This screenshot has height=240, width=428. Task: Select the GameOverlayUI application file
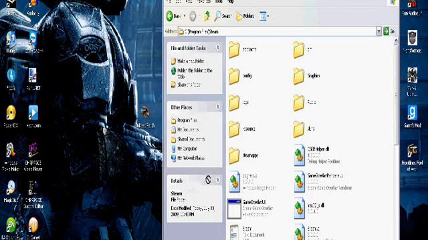250,209
